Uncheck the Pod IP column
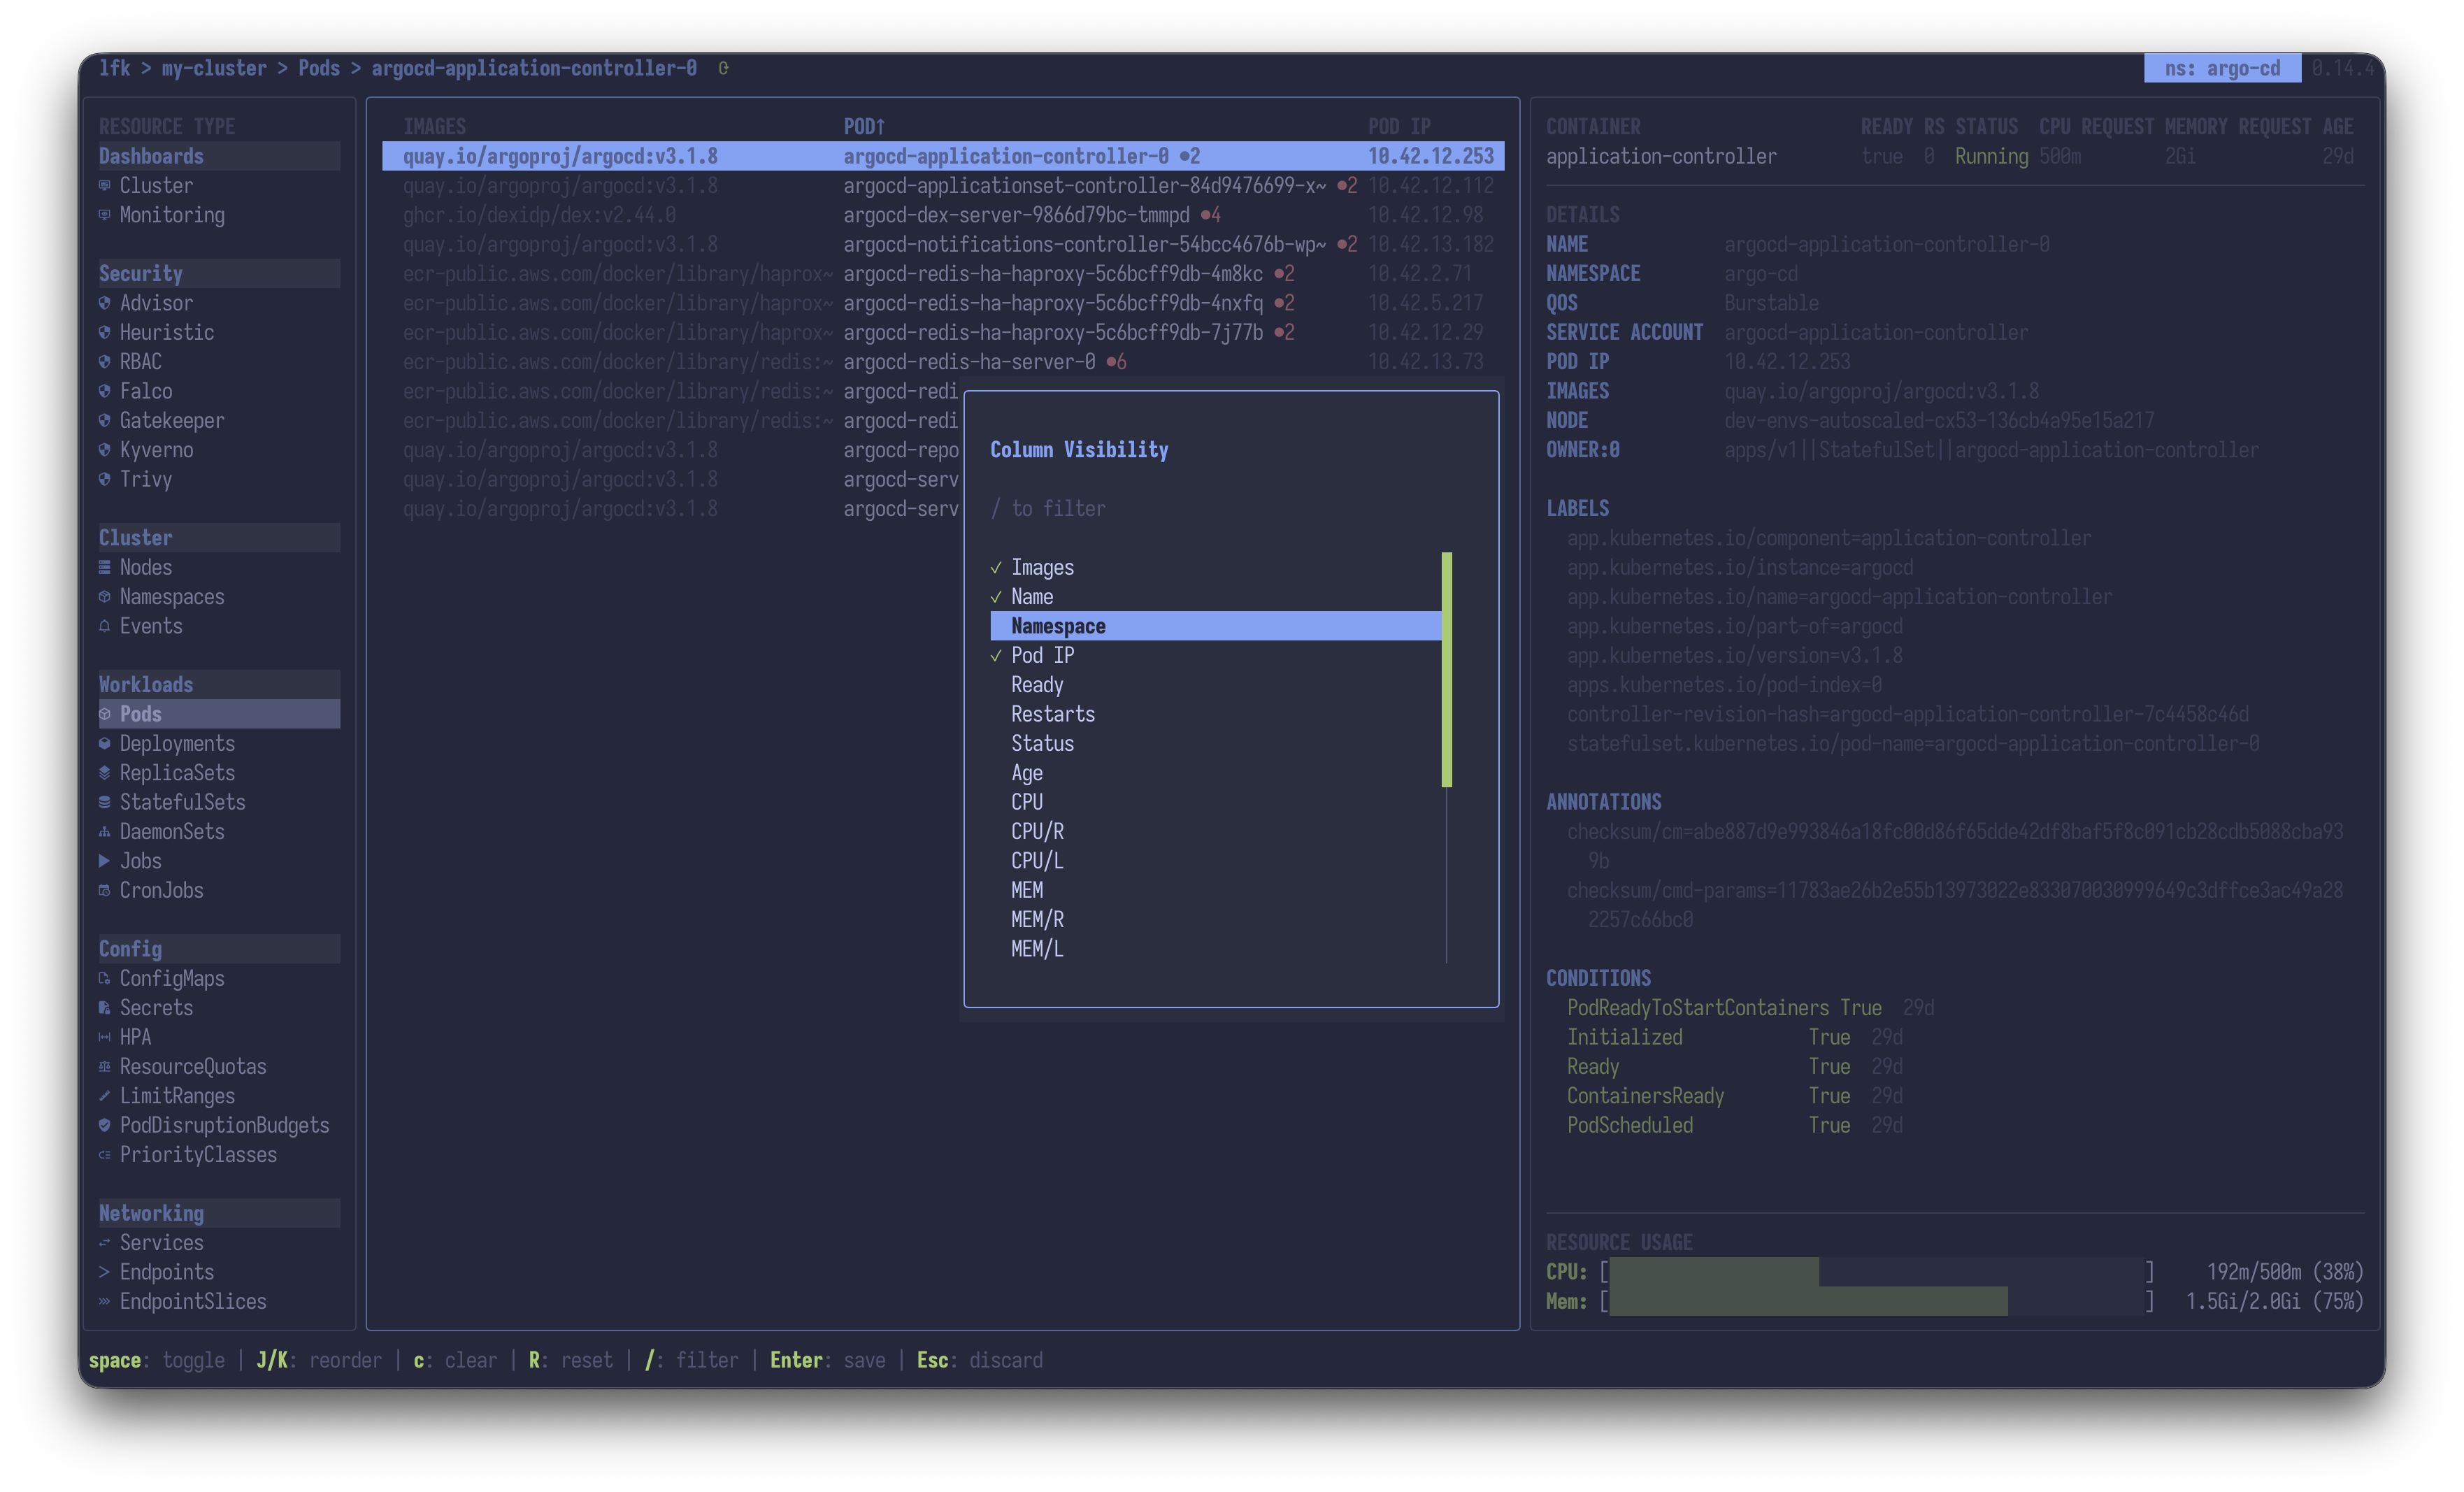The height and width of the screenshot is (1492, 2464). pyautogui.click(x=1215, y=655)
